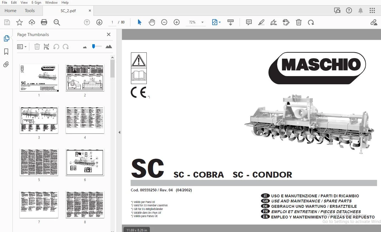Collapse the left navigation pane
381x232 pixels.
tap(119, 132)
